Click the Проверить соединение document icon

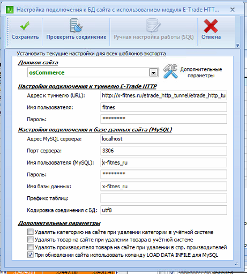[x=76, y=26]
